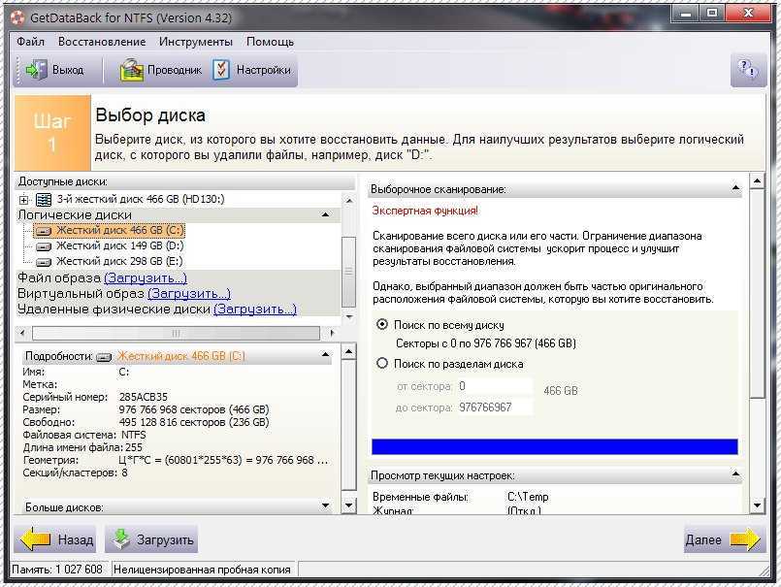Click scroll up arrow of details panel
The width and height of the screenshot is (781, 587).
(x=348, y=352)
